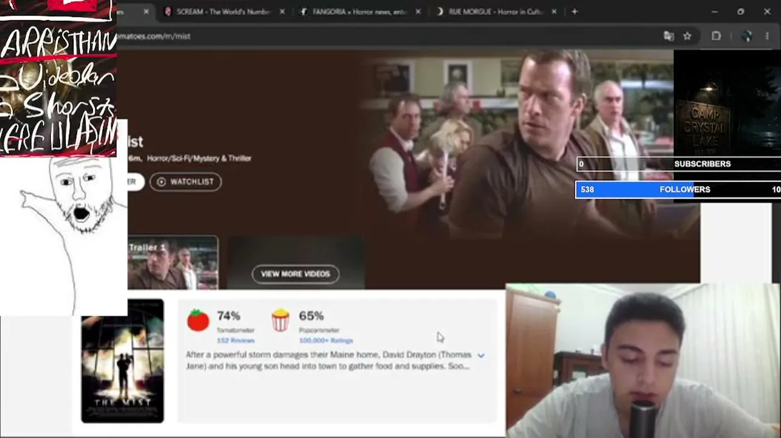Viewport: 781px width, 438px height.
Task: Open the Chrome three-dot menu
Action: (767, 36)
